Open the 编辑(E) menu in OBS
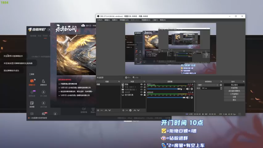Screen dimensions: 263x148 coord(107,20)
